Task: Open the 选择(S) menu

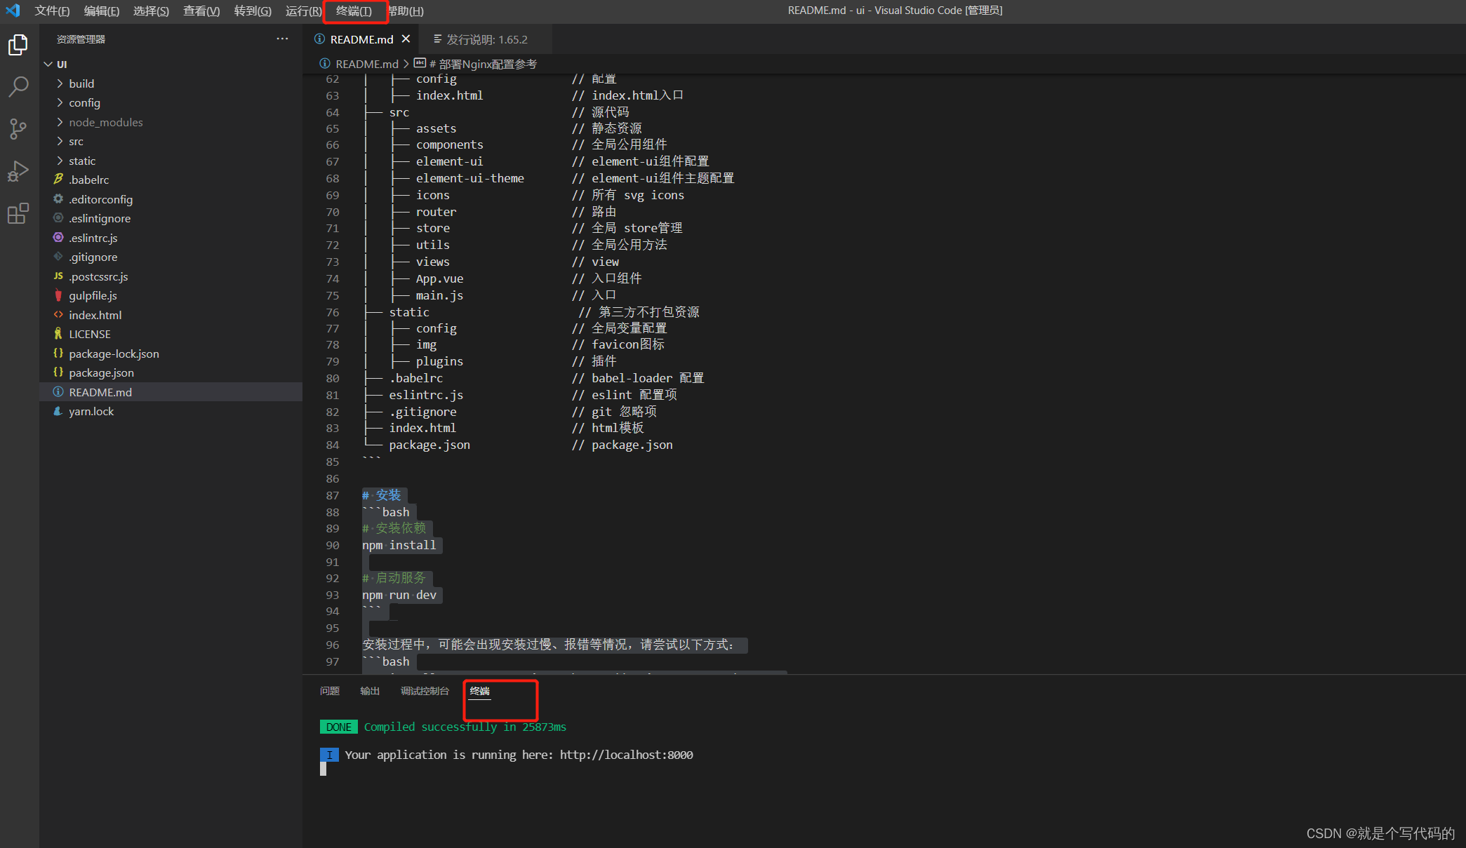Action: (x=152, y=11)
